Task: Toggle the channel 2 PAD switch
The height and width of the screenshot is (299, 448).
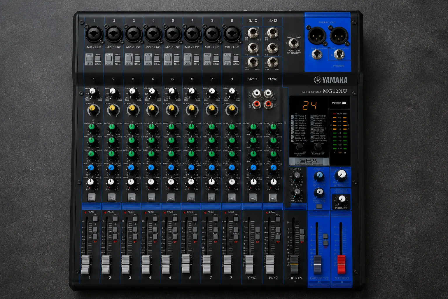Action: click(x=109, y=59)
